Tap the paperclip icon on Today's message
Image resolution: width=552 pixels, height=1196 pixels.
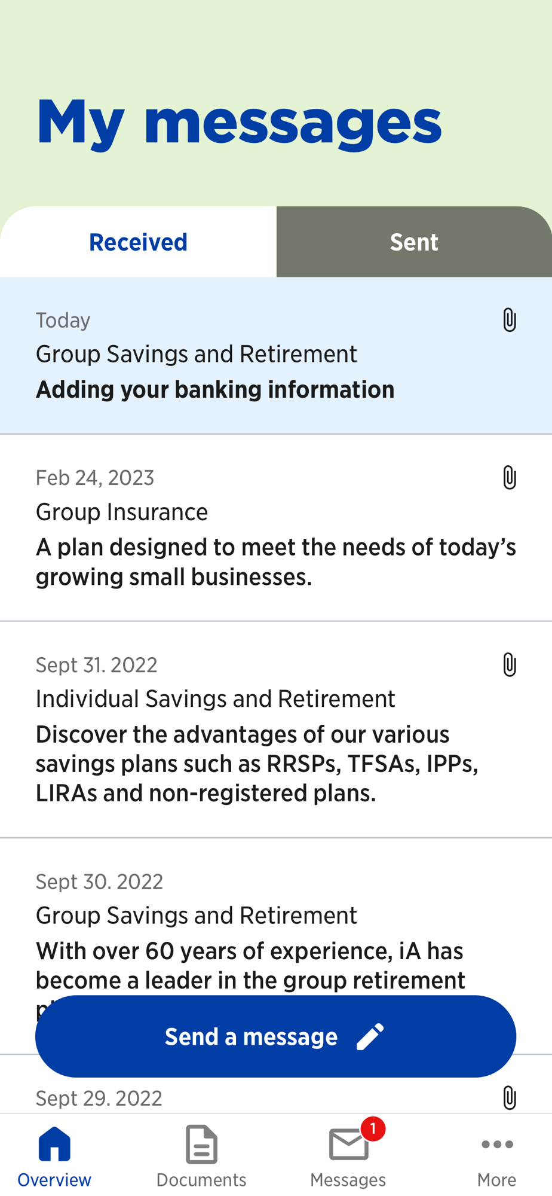(x=509, y=320)
